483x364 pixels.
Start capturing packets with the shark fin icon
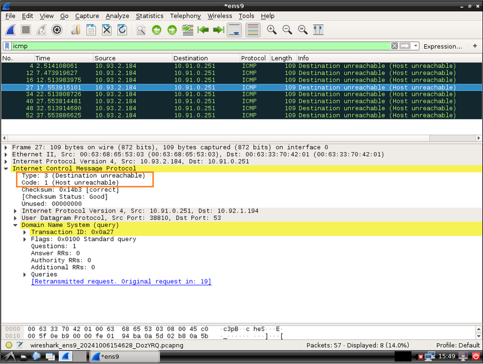click(x=11, y=30)
